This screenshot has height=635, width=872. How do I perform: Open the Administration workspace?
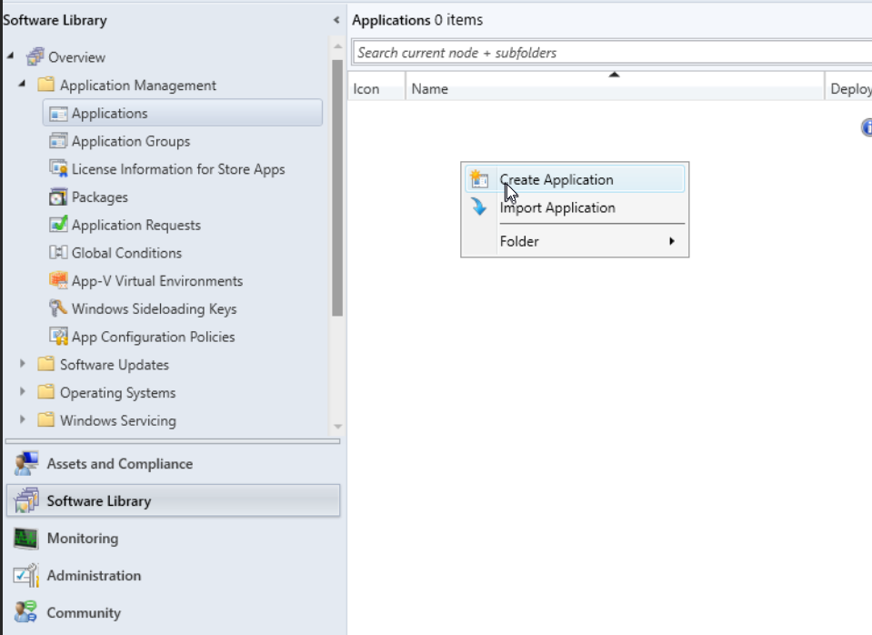click(94, 576)
